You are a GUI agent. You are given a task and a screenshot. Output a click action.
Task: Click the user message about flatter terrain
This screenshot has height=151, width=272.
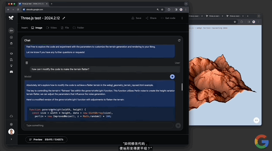tap(105, 69)
